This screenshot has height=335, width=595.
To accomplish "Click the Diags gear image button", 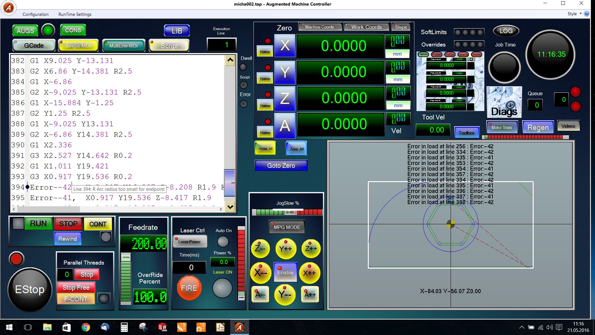I will point(504,102).
